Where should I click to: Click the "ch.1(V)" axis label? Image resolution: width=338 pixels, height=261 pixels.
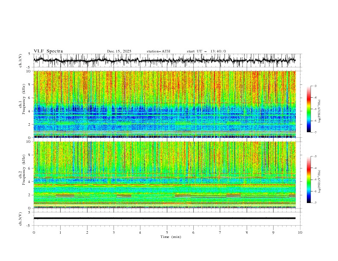(x=20, y=61)
